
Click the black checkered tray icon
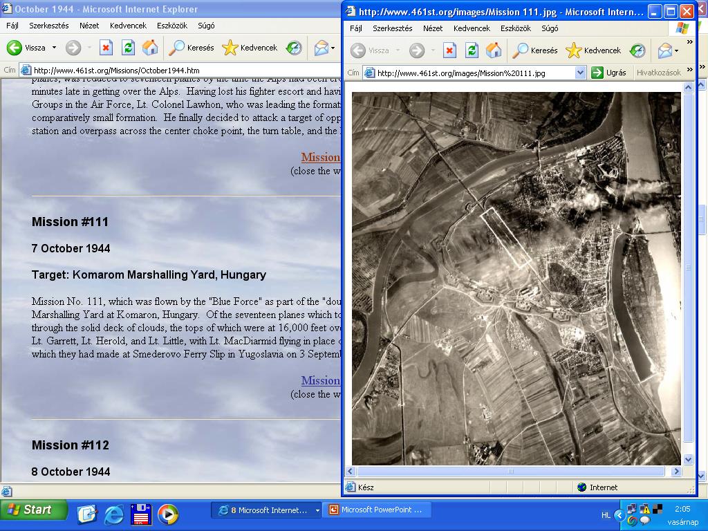click(x=658, y=509)
